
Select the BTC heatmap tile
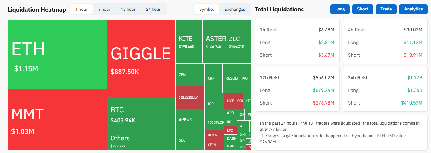coord(141,114)
